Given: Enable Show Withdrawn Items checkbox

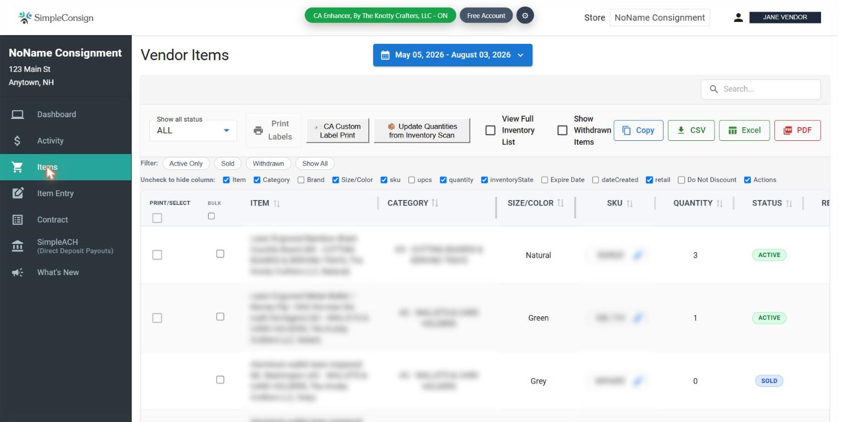Looking at the screenshot, I should click(563, 130).
